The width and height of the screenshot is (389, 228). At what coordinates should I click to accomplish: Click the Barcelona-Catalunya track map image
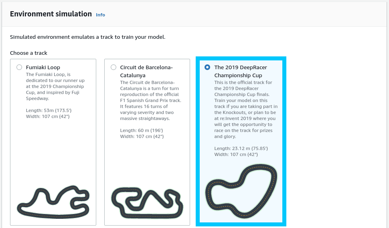click(x=147, y=202)
